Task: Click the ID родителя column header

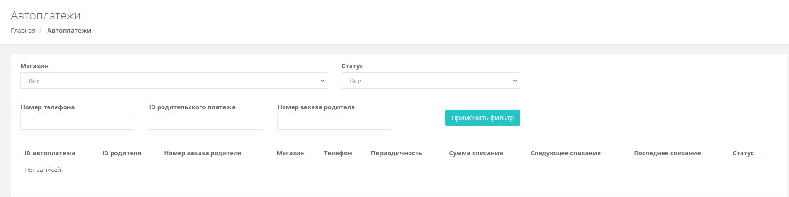Action: coord(122,153)
